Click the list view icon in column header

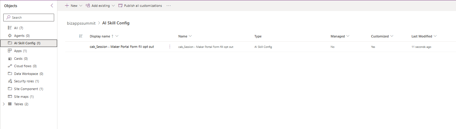(x=81, y=36)
